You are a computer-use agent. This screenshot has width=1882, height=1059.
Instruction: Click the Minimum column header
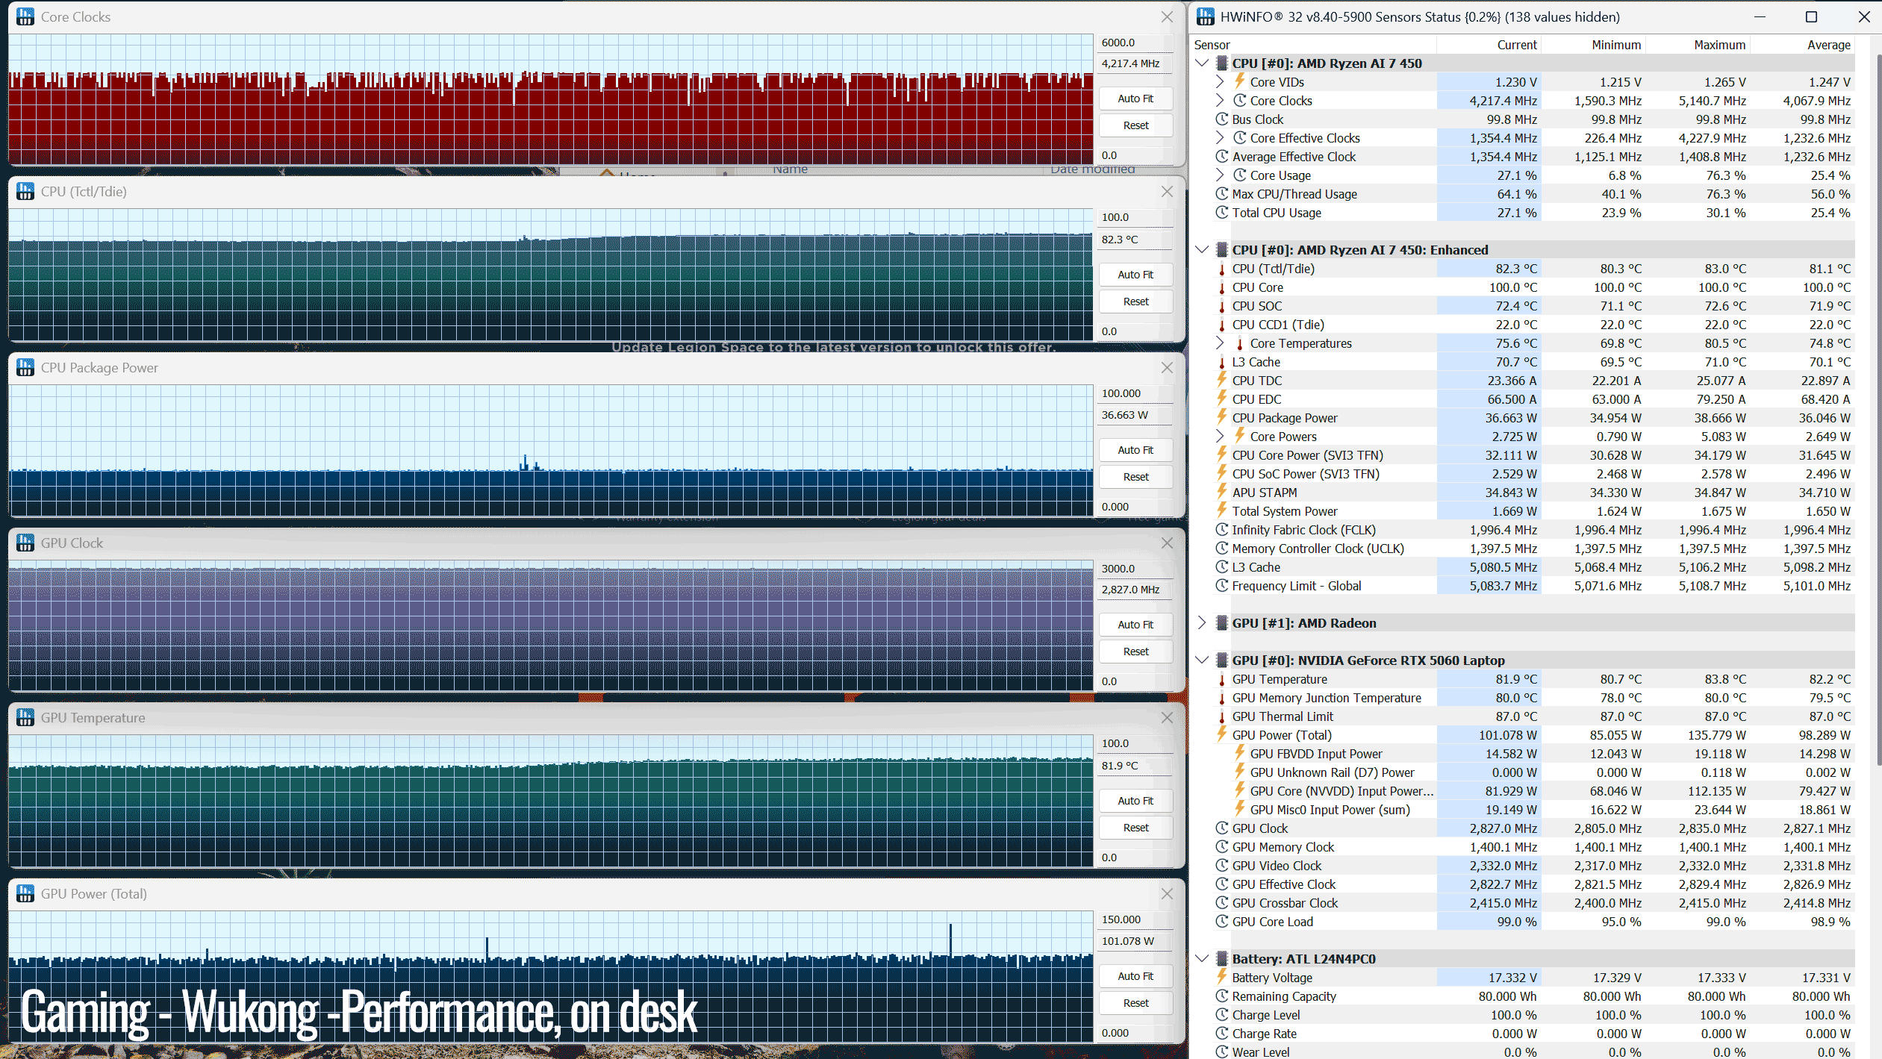[x=1593, y=45]
